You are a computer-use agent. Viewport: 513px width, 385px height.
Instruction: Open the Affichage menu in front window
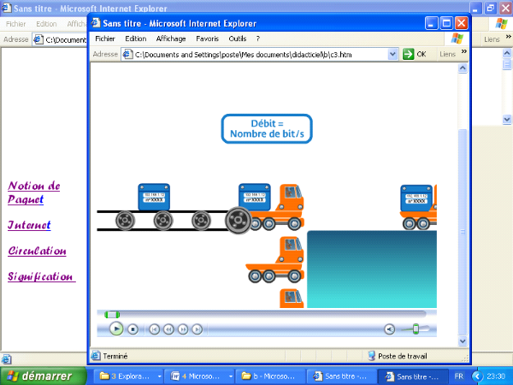[171, 38]
